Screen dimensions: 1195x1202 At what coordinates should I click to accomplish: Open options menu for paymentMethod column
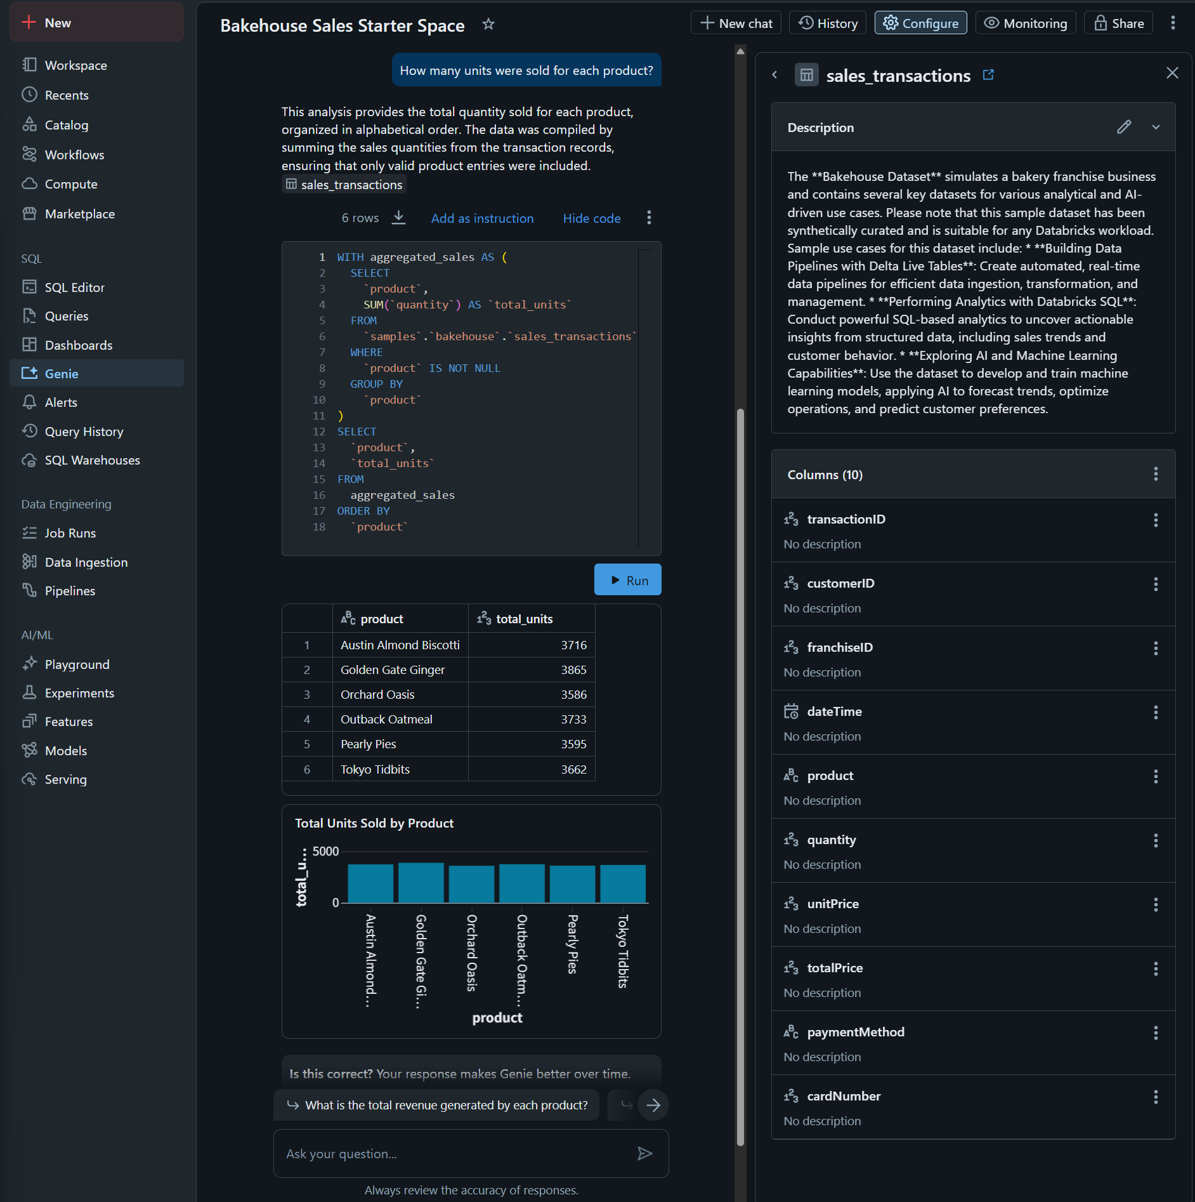click(x=1156, y=1033)
